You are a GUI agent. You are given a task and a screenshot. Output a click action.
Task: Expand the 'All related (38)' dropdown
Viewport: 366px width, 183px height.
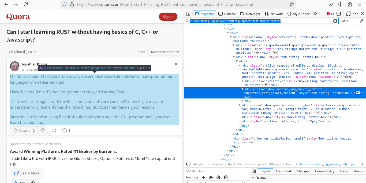tap(23, 52)
